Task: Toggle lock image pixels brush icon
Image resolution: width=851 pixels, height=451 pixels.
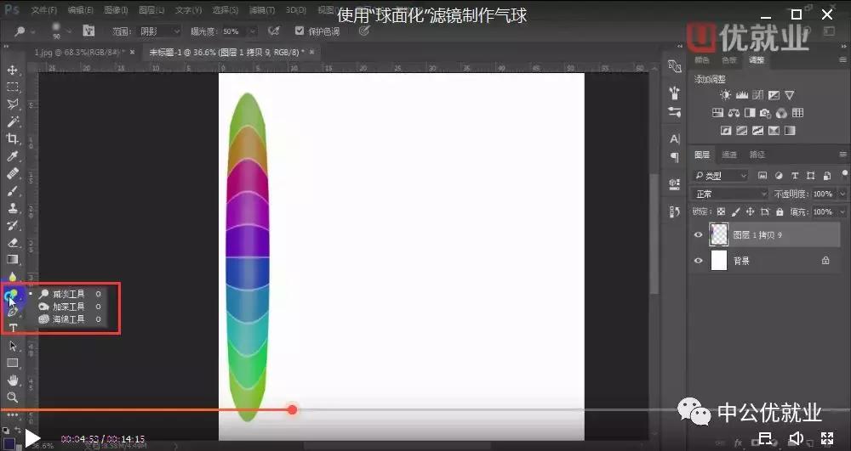Action: point(735,211)
